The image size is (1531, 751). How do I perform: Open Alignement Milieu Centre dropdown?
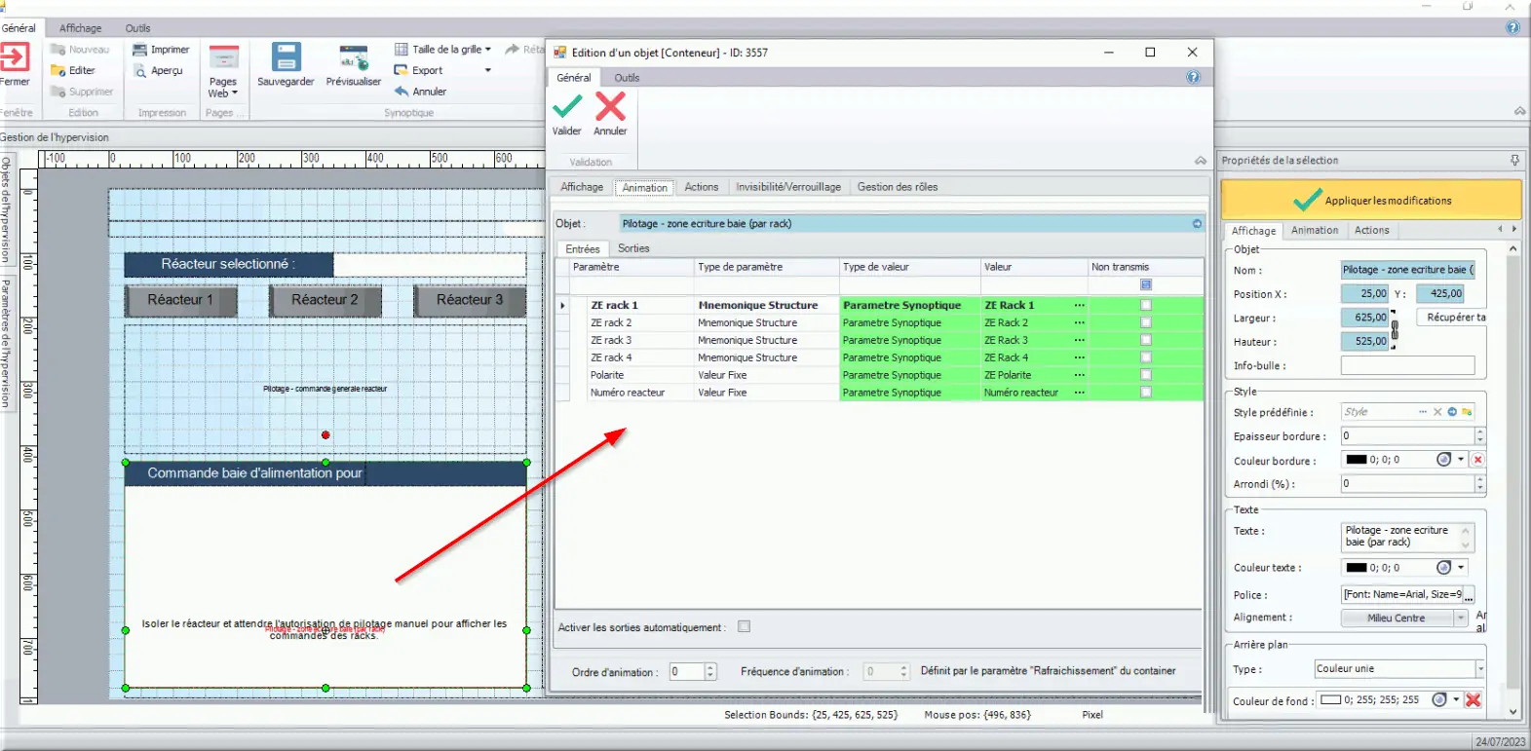coord(1461,619)
